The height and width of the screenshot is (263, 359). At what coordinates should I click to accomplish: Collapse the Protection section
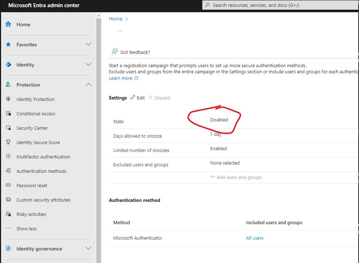click(88, 84)
